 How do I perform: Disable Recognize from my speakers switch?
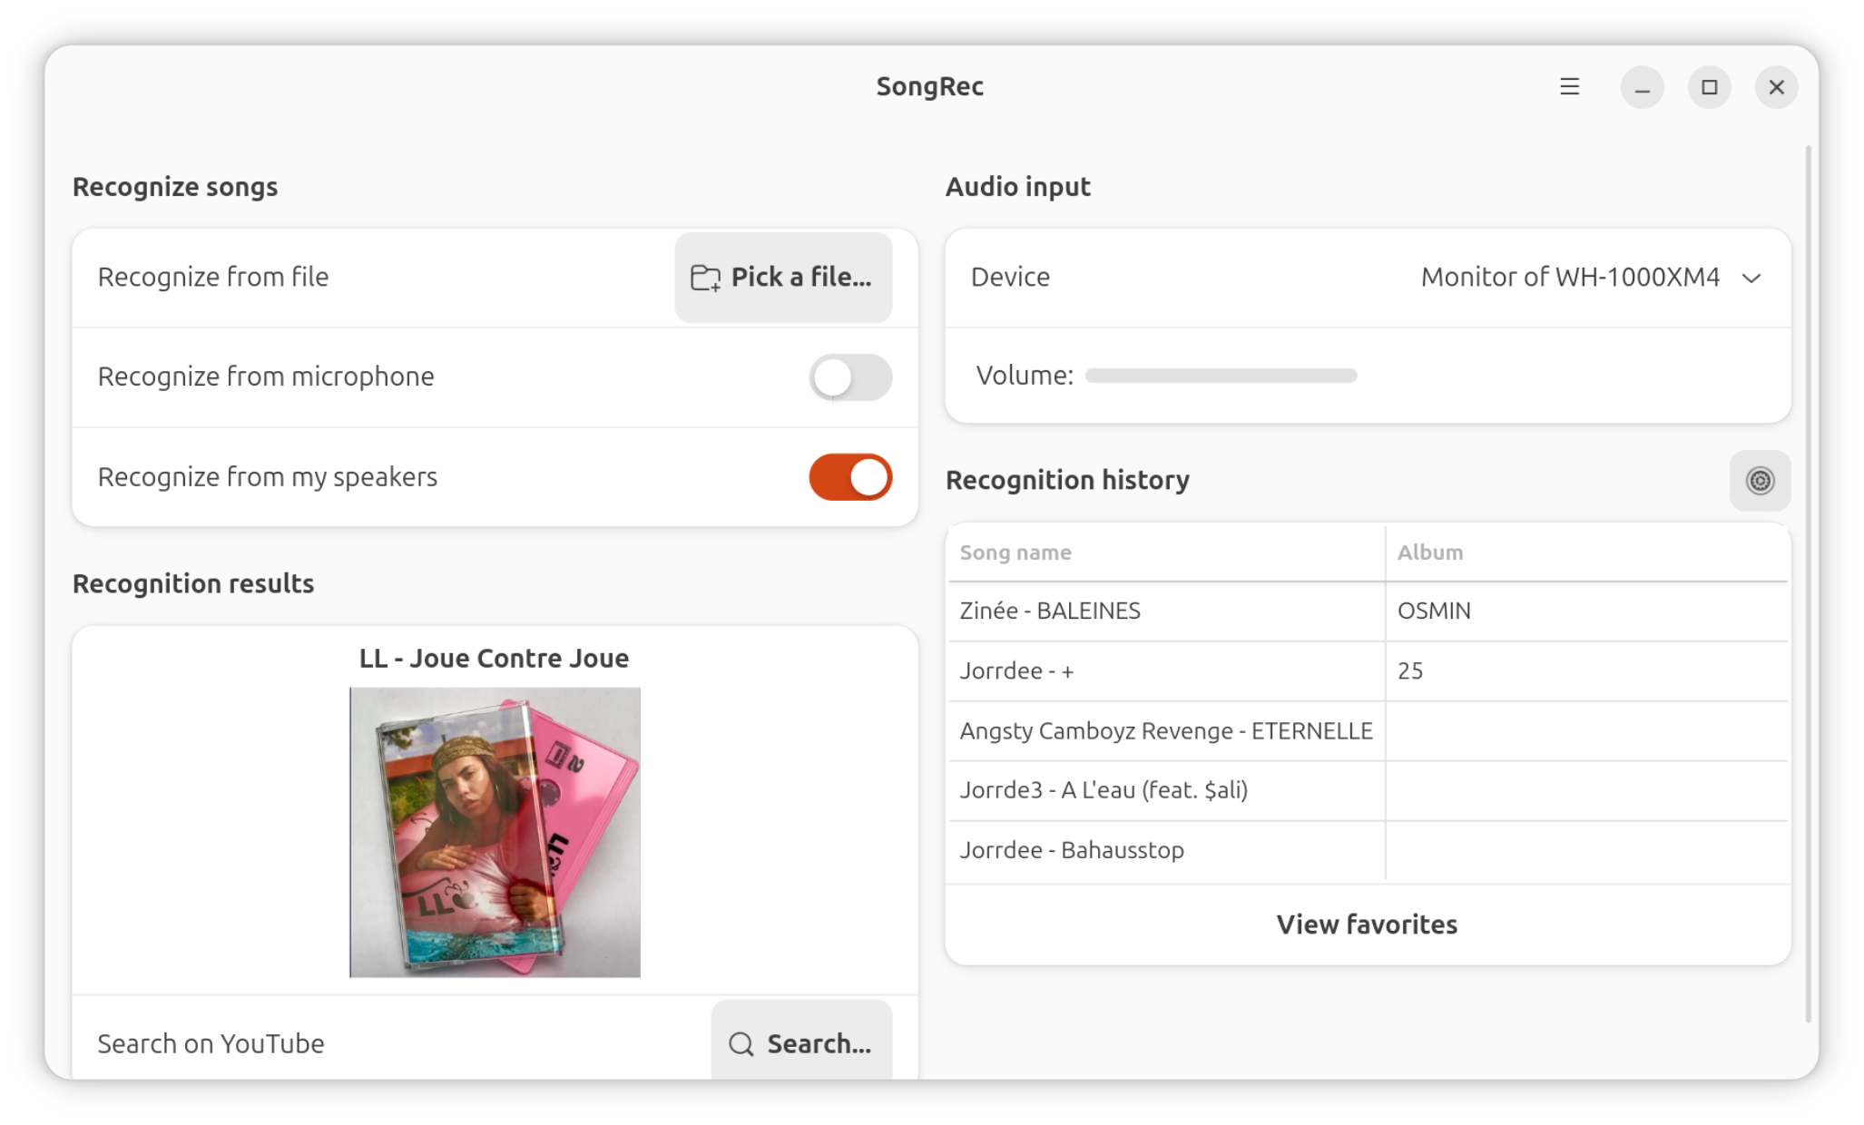[x=850, y=477]
